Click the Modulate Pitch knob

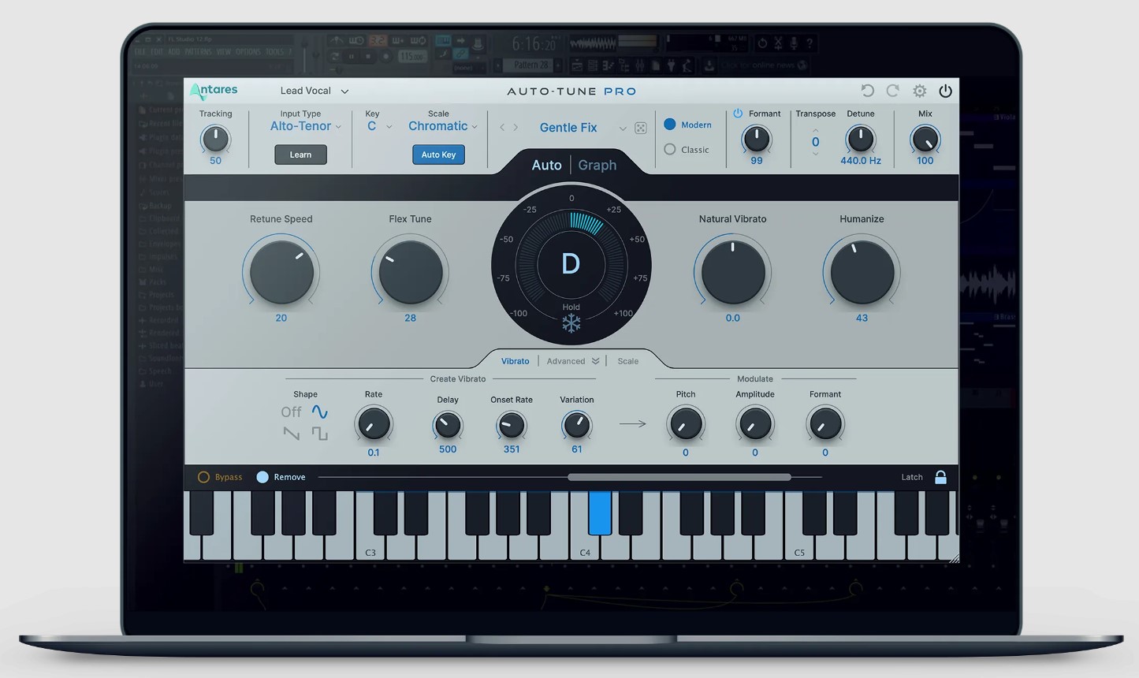pyautogui.click(x=686, y=424)
